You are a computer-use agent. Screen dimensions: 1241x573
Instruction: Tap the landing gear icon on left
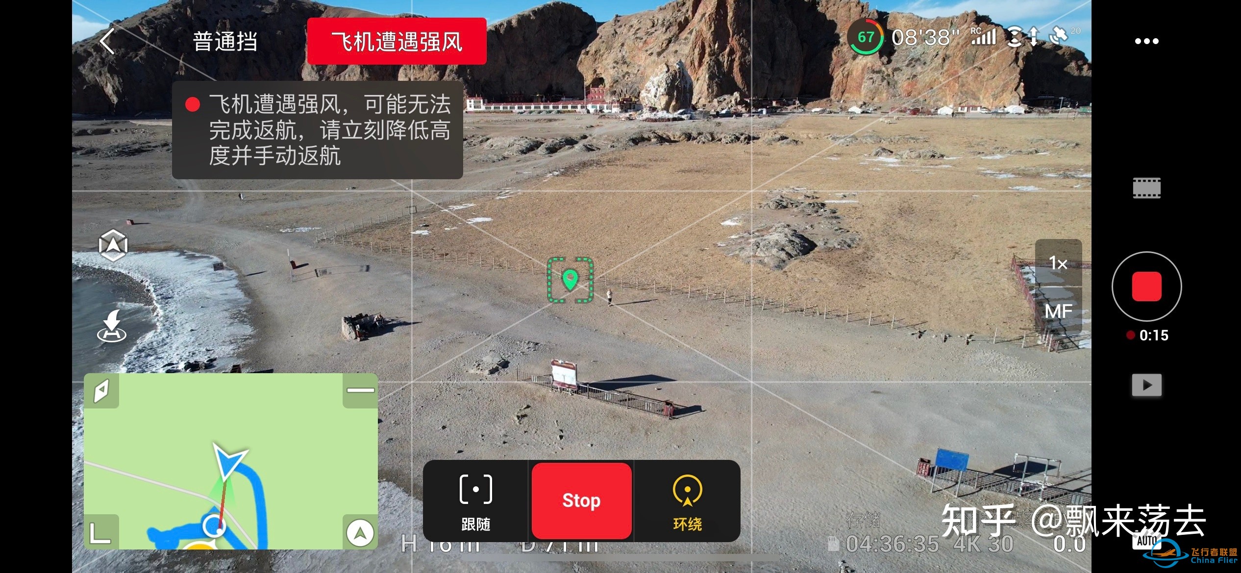pyautogui.click(x=113, y=329)
